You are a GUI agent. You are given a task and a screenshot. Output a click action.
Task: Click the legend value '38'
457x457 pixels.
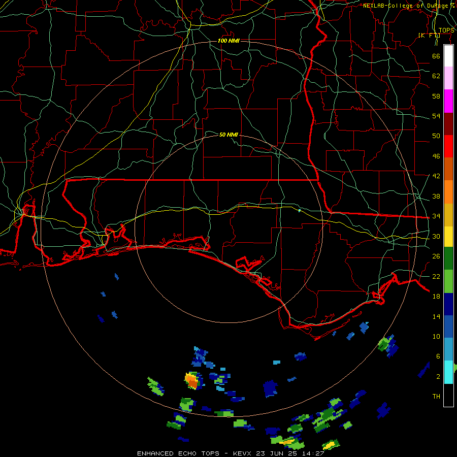click(436, 196)
